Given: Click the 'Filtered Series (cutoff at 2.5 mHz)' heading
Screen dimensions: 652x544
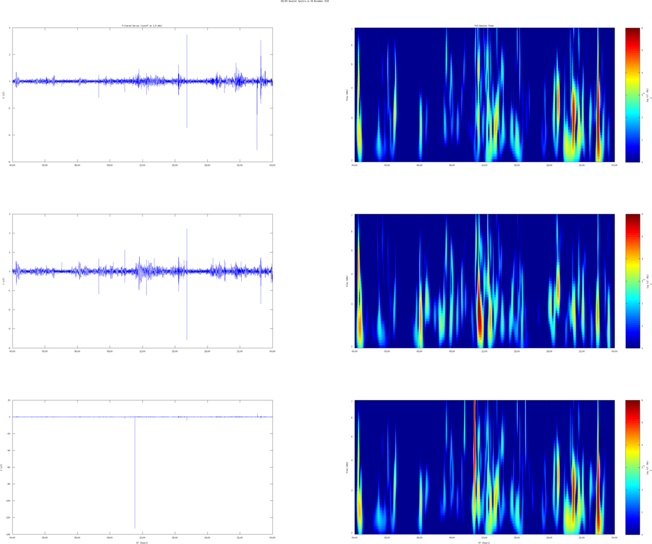Looking at the screenshot, I should pyautogui.click(x=142, y=26).
